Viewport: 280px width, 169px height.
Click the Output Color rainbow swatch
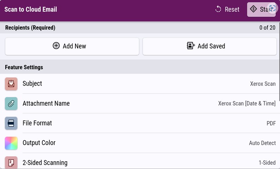[x=11, y=143]
